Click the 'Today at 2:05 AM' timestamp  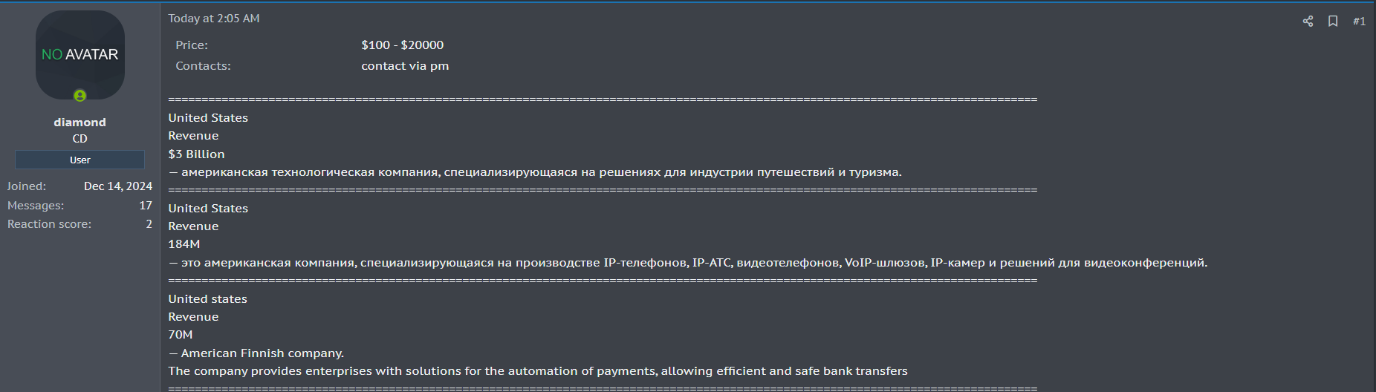click(214, 19)
